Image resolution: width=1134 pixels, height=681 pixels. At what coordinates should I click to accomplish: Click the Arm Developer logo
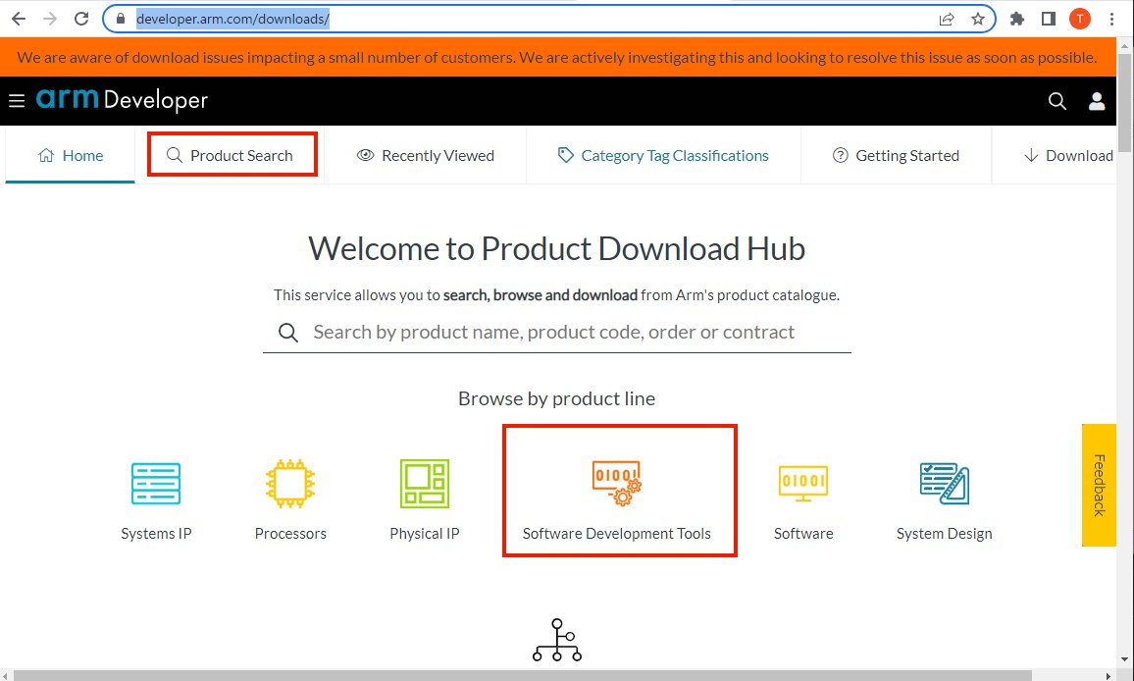pos(123,99)
